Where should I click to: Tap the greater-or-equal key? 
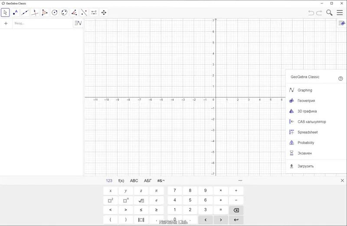(156, 210)
